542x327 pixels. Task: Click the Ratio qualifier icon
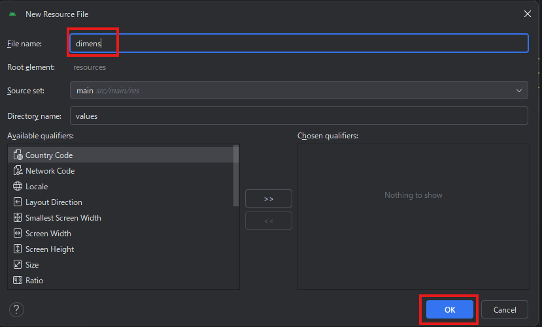tap(18, 280)
